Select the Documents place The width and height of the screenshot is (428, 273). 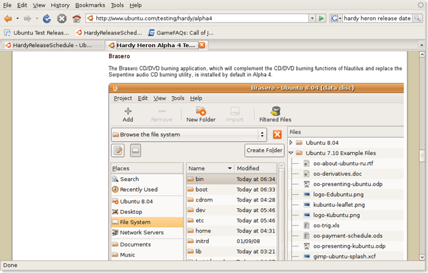click(x=147, y=245)
